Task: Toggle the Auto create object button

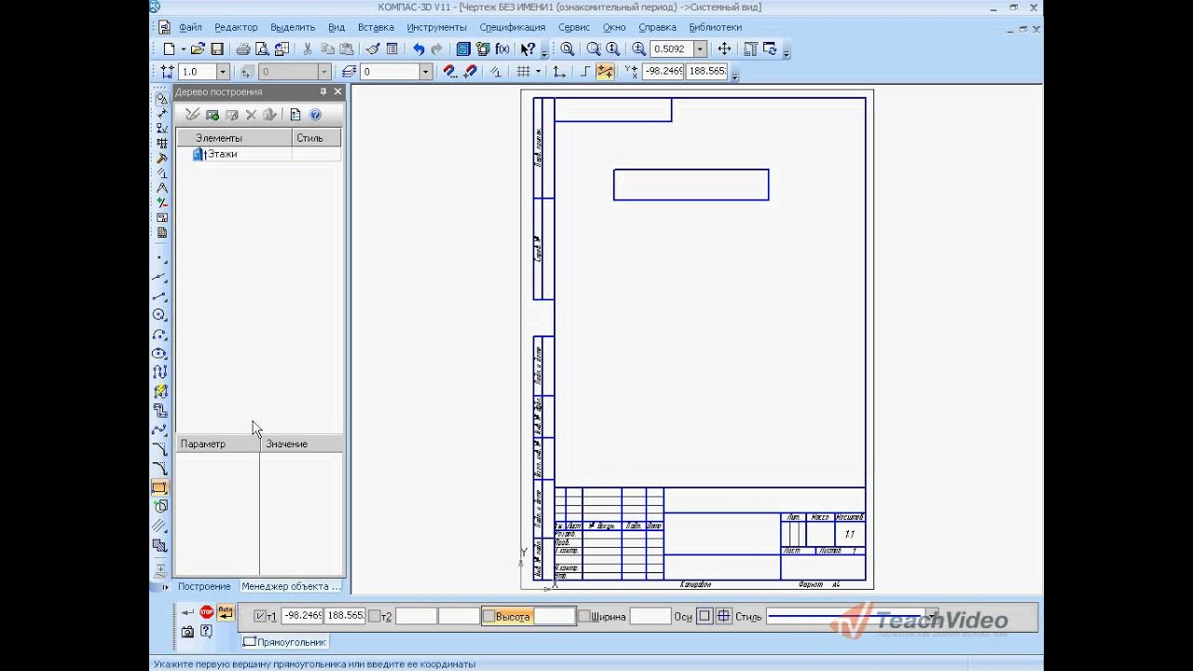Action: (x=225, y=612)
